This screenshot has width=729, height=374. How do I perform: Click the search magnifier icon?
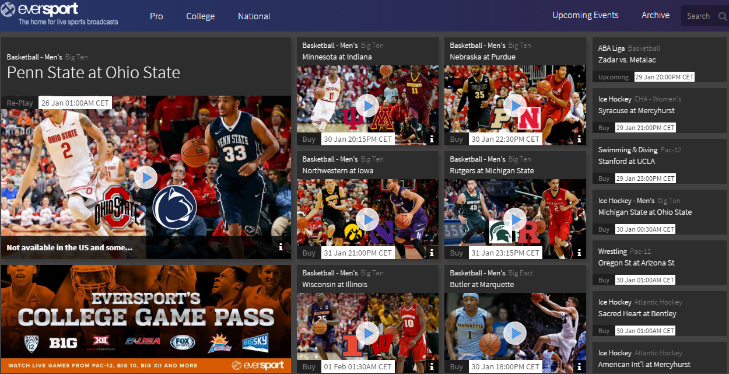click(723, 16)
